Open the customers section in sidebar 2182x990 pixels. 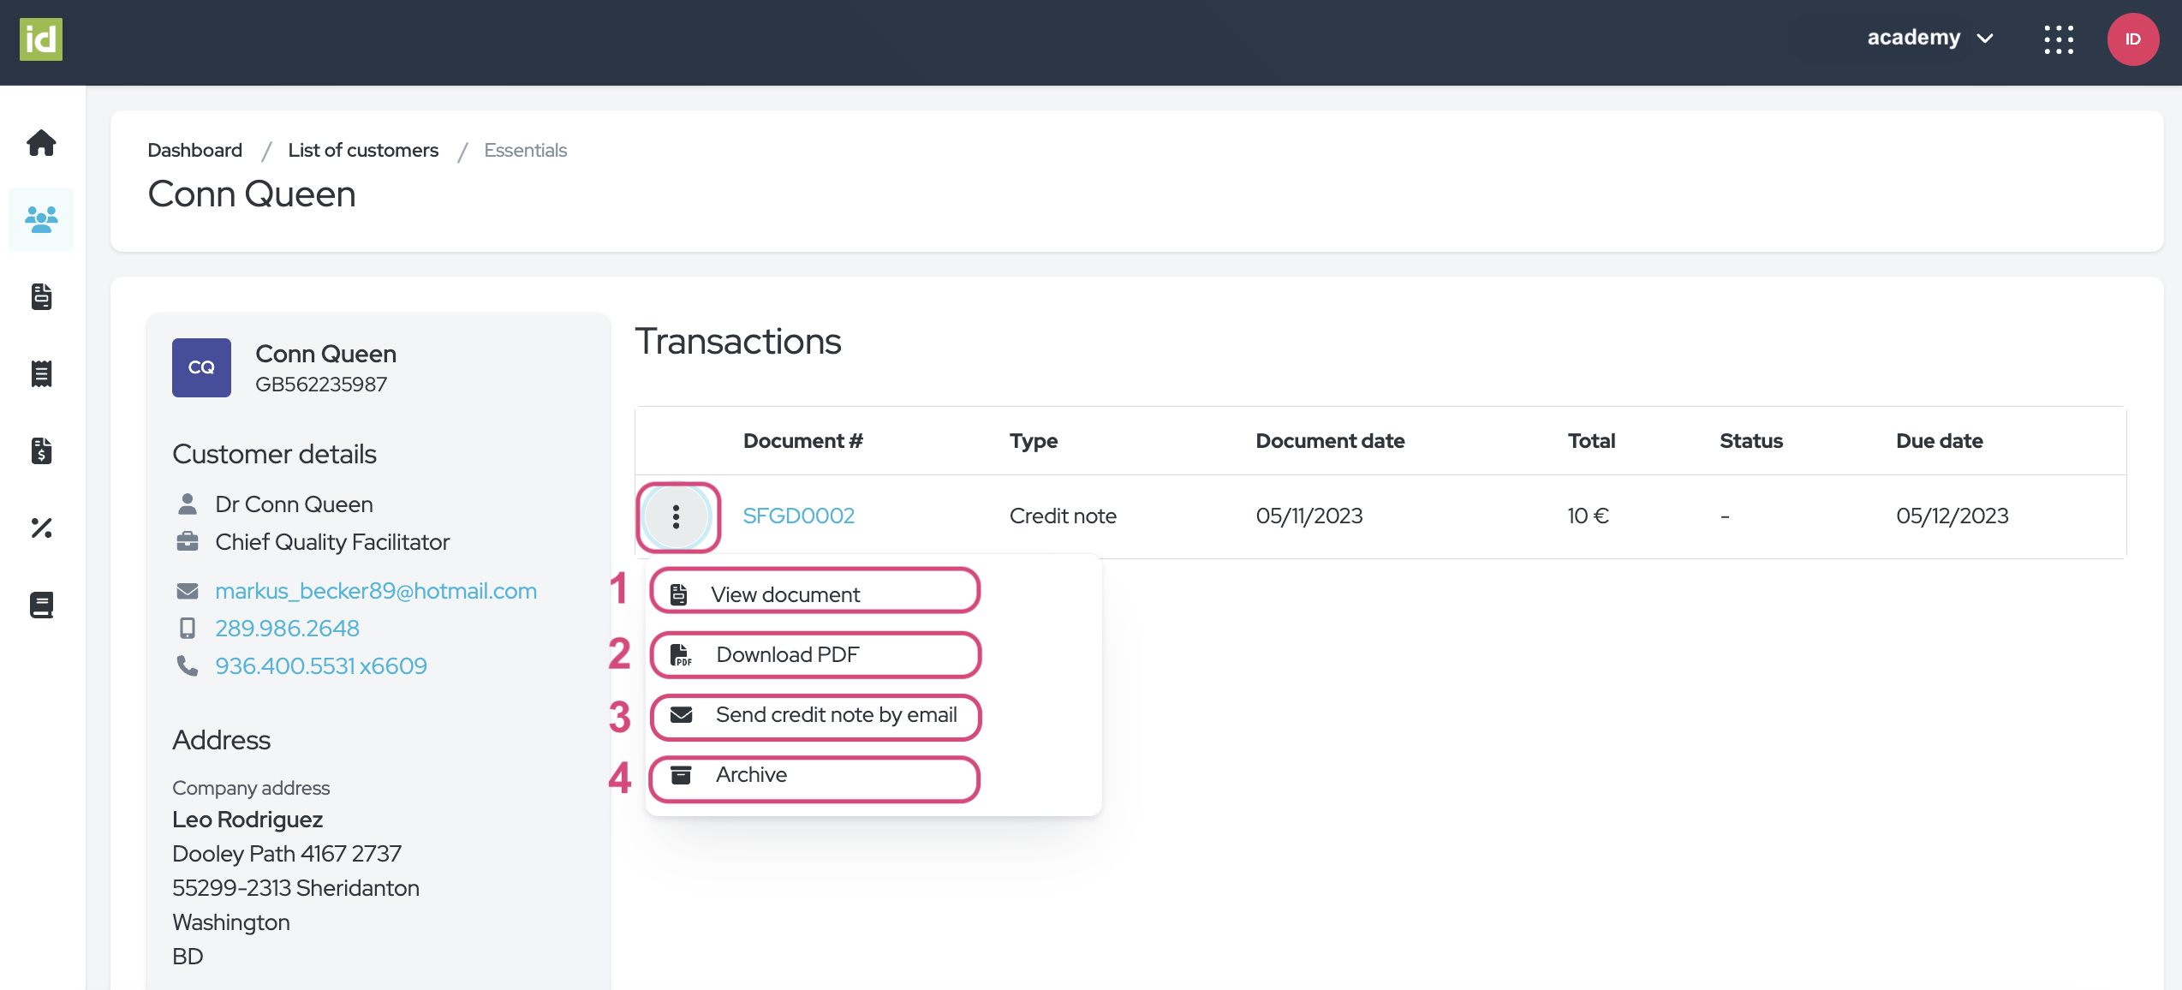point(41,219)
